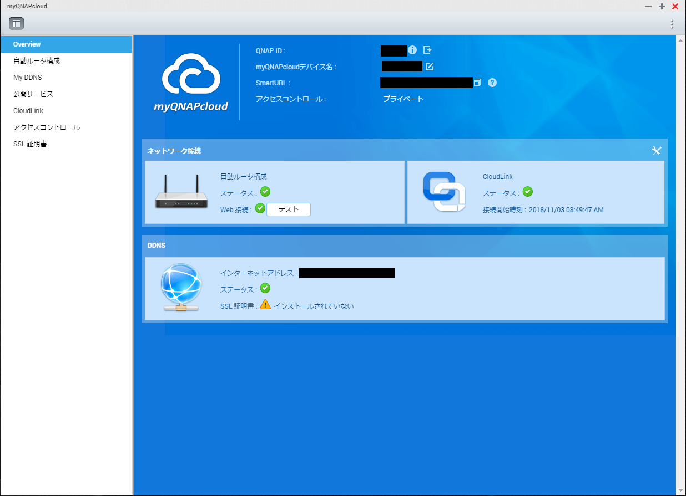Screen dimensions: 686x496
Task: Click SSL 証明書 warning triangle icon
Action: tap(265, 304)
